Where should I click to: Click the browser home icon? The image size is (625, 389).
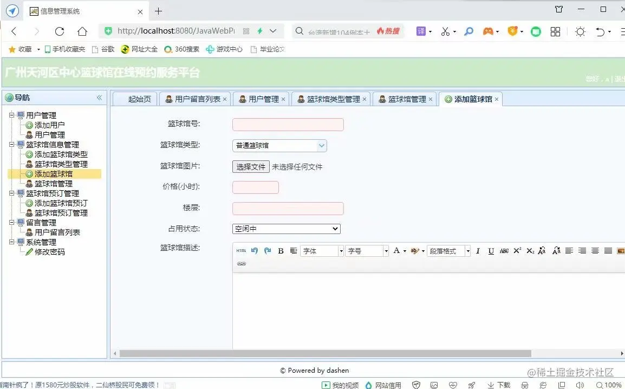click(82, 31)
